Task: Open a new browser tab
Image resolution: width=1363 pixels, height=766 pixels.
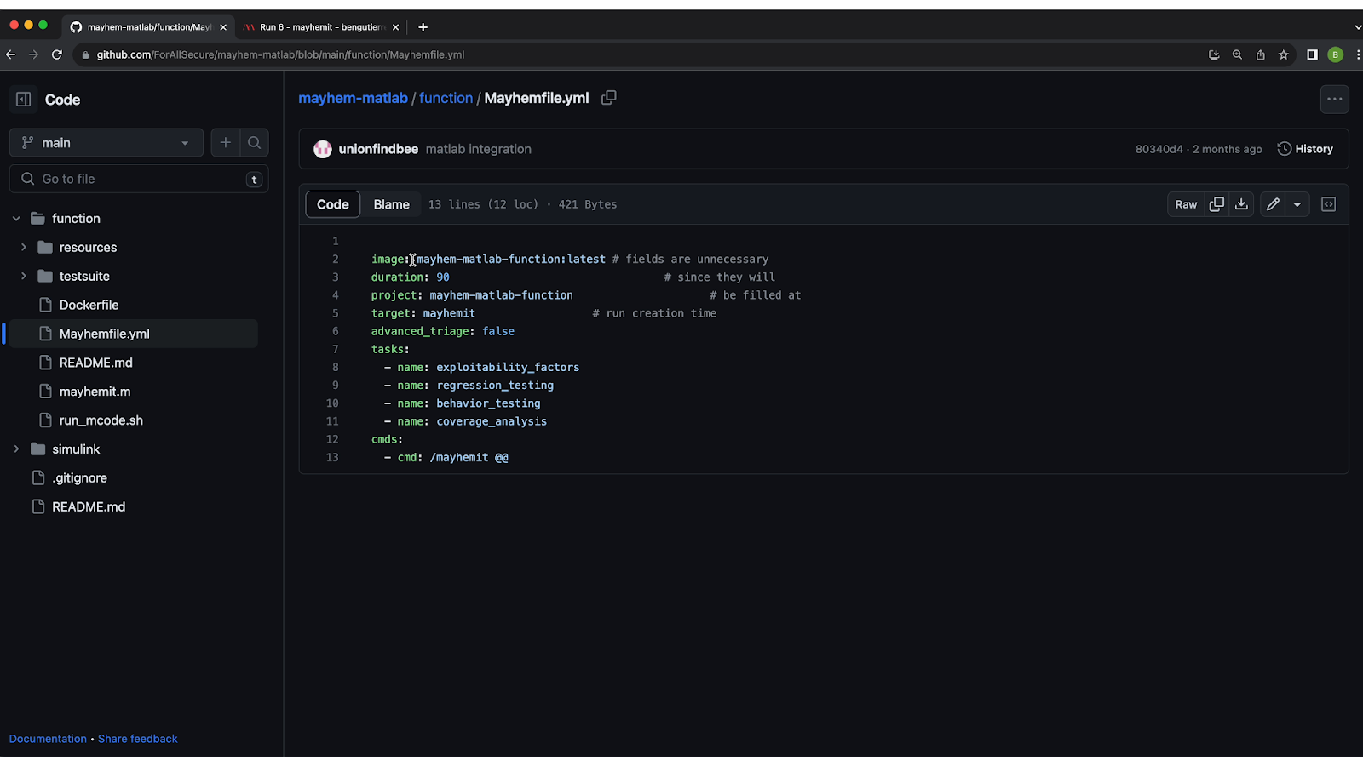Action: point(423,27)
